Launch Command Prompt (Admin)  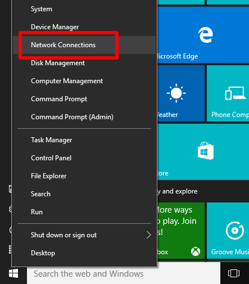84,117
